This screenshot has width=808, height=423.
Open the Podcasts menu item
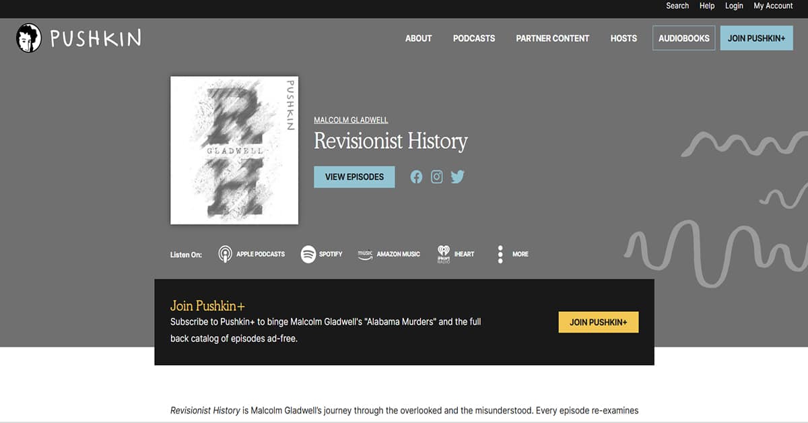coord(474,38)
